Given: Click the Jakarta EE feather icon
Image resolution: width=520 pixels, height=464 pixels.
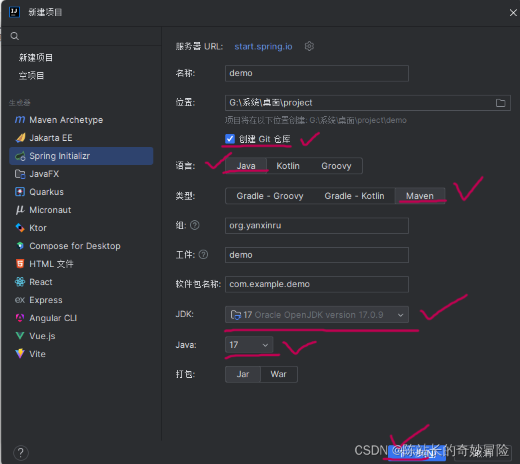Looking at the screenshot, I should [x=20, y=138].
